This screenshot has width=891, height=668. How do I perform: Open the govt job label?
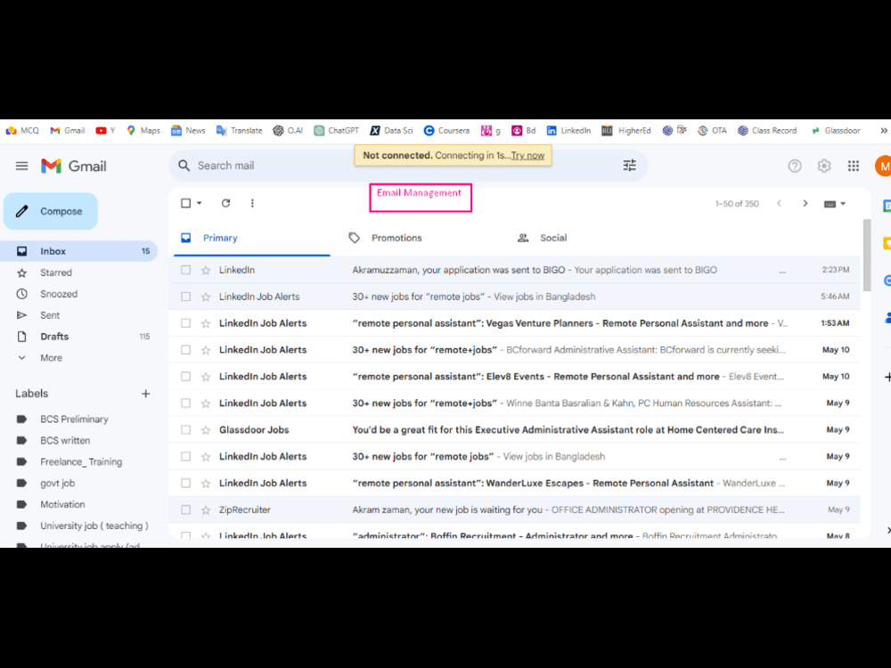point(57,484)
